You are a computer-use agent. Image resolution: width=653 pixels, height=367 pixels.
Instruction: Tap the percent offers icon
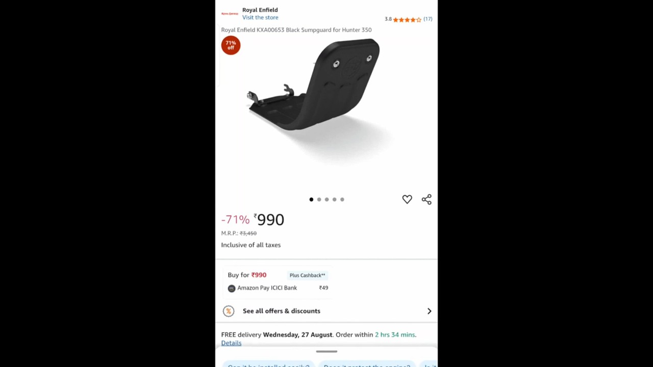click(229, 311)
